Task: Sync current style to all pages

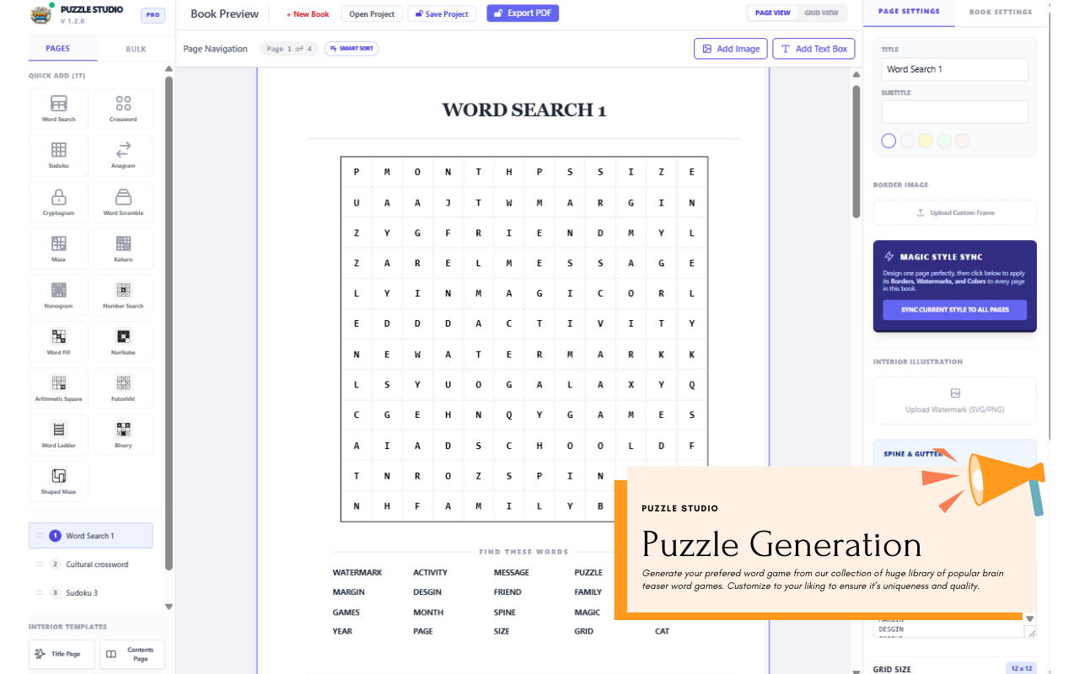Action: (954, 311)
